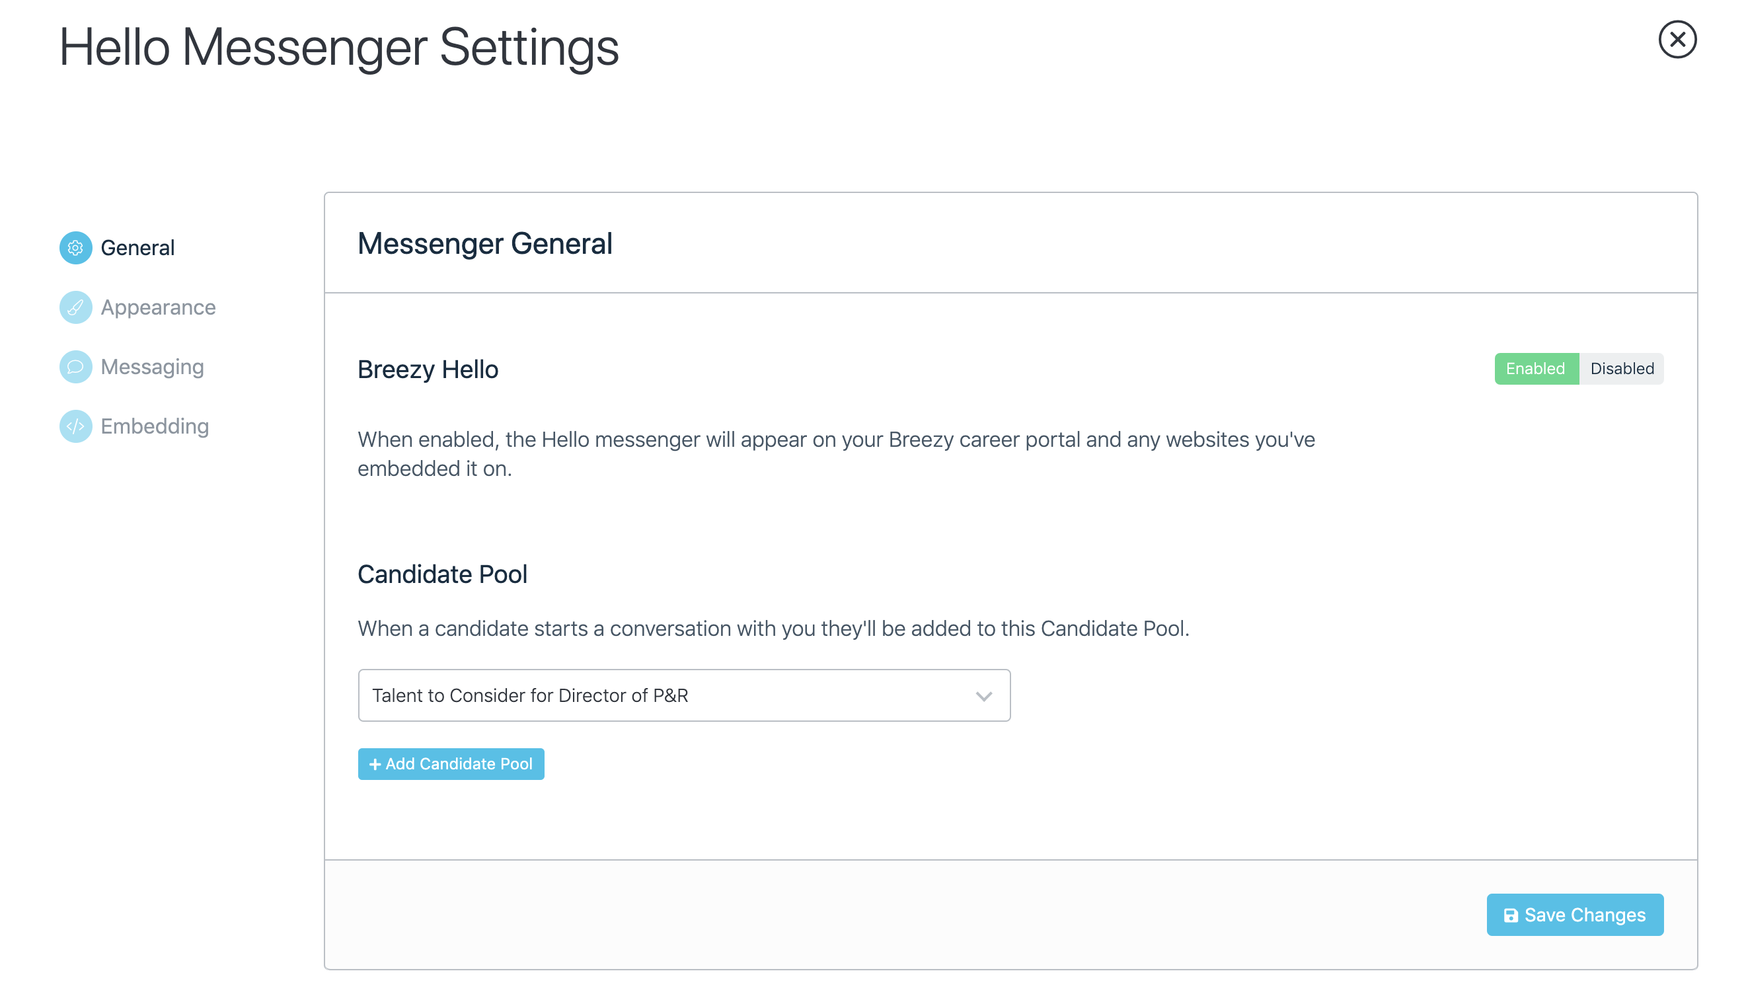
Task: Click the Breezy Hello section title
Action: point(428,369)
